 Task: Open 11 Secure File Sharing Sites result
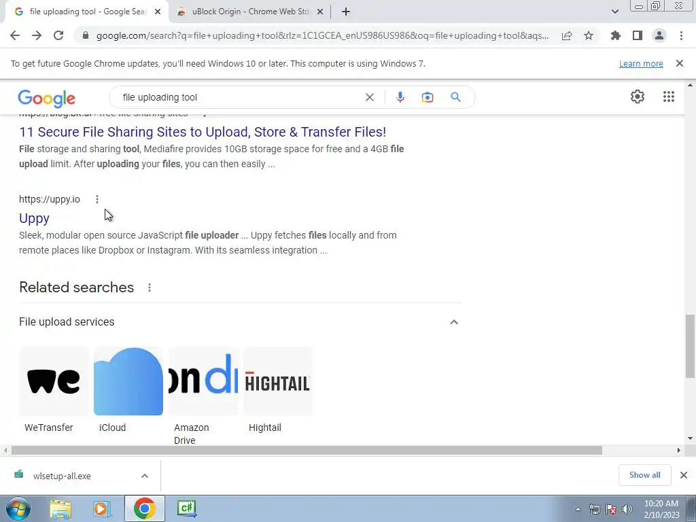203,132
